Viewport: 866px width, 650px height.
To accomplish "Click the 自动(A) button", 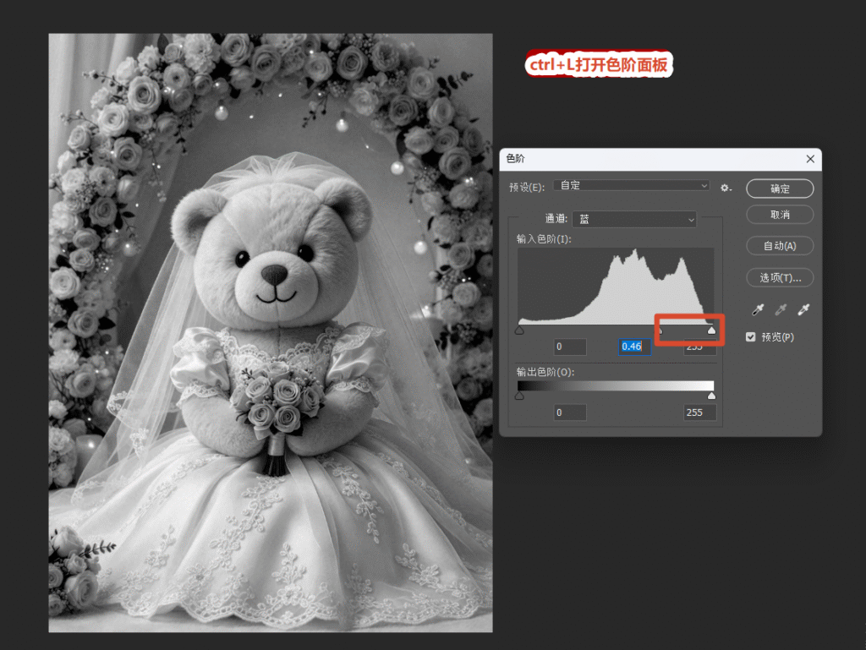I will click(x=780, y=245).
